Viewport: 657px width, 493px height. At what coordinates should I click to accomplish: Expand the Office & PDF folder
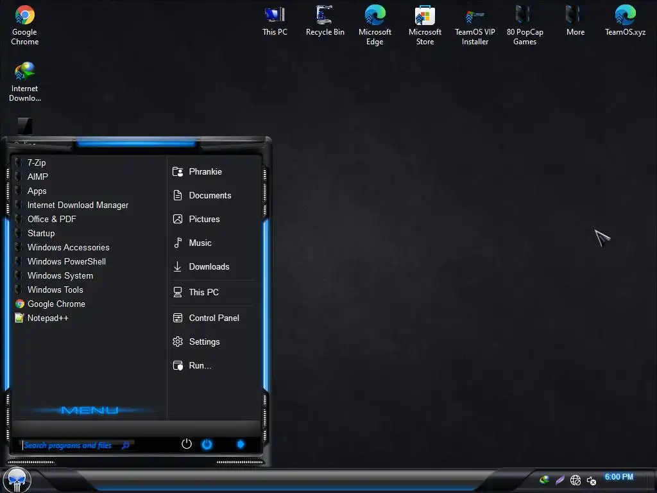coord(89,220)
